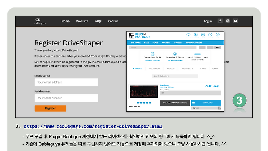Switch to My Products tab
This screenshot has height=151, width=268.
click(x=137, y=68)
